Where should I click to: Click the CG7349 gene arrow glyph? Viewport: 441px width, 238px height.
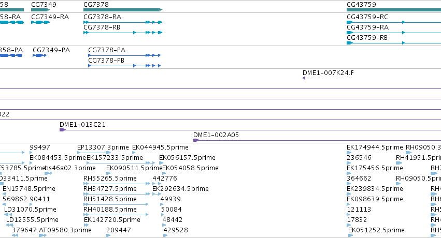pos(40,10)
